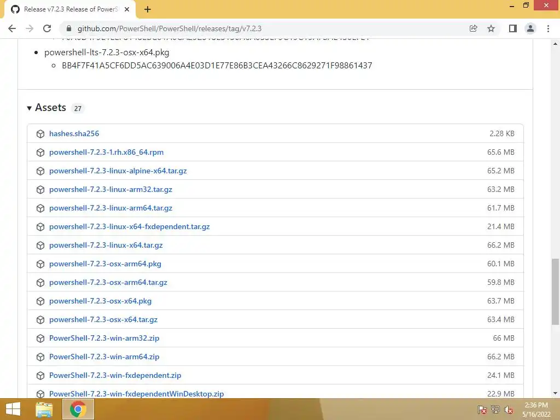Open Chrome profile avatar

pos(530,28)
